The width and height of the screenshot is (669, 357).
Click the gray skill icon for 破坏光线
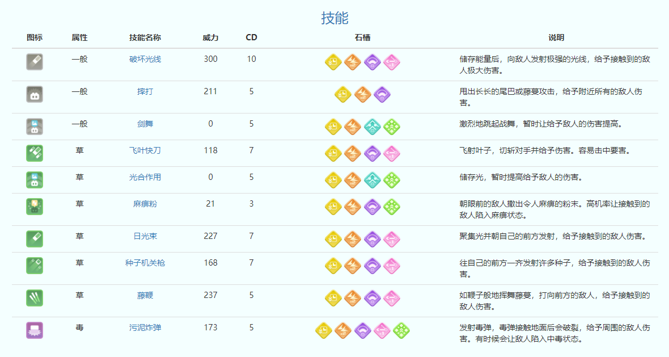point(35,62)
